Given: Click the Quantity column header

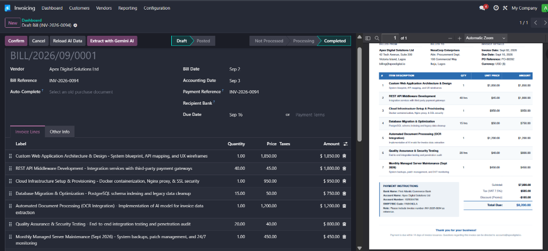Looking at the screenshot, I should pos(236,144).
